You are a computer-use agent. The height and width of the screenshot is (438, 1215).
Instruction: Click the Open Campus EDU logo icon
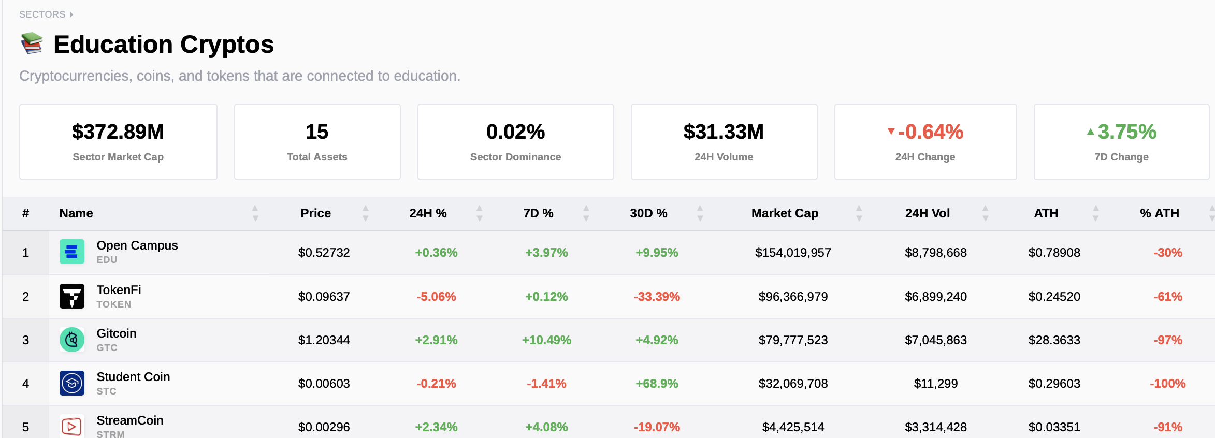tap(71, 252)
